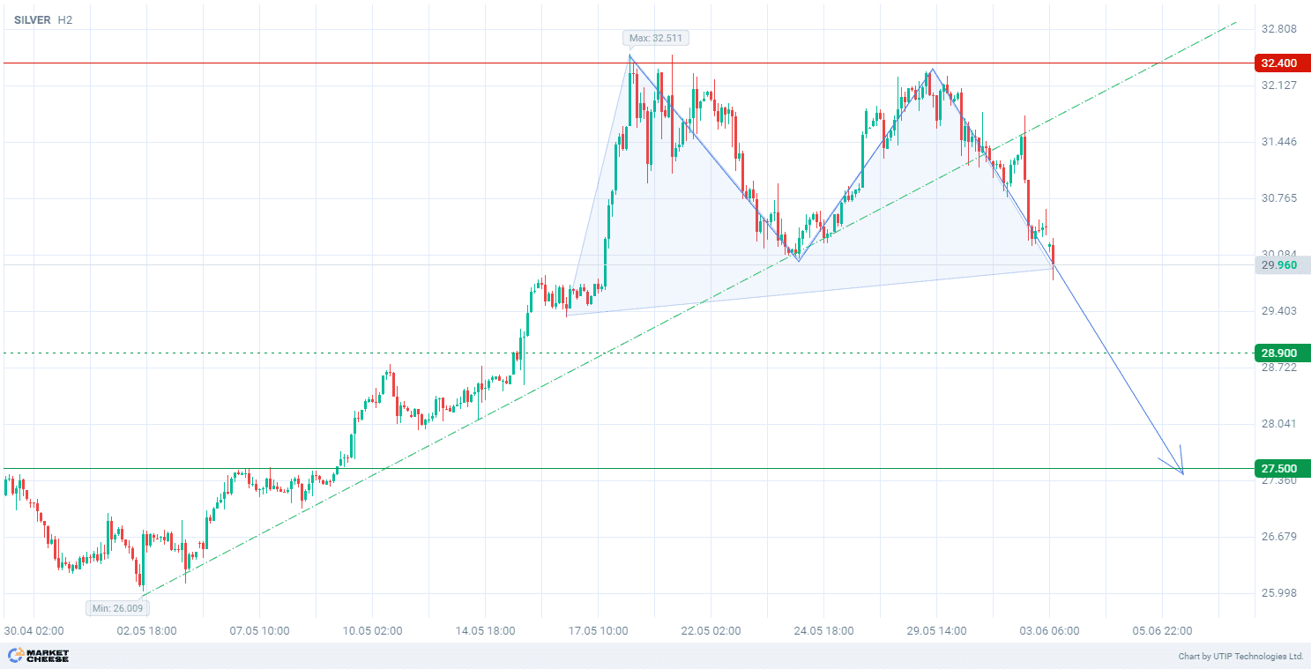Image resolution: width=1311 pixels, height=669 pixels.
Task: Select the green 28.900 level tag
Action: [1282, 353]
